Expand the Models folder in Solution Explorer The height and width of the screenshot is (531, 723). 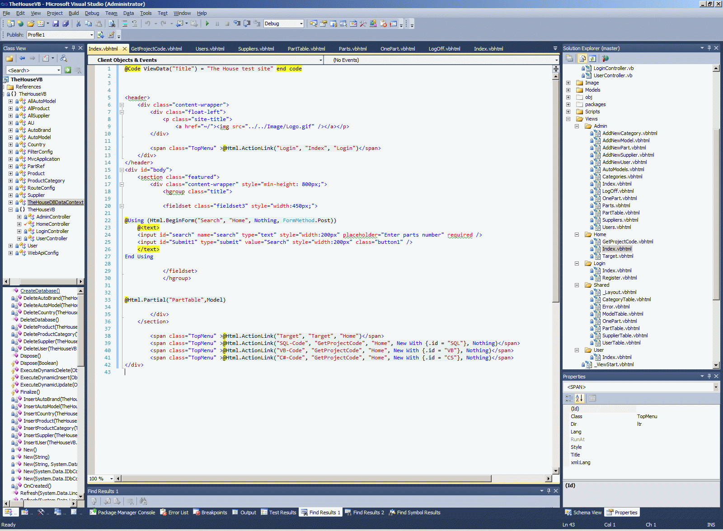point(568,90)
